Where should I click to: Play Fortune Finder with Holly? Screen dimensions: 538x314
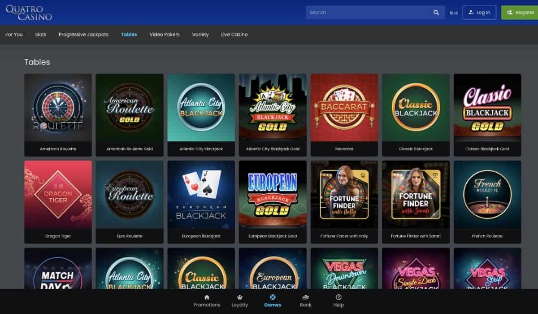(x=344, y=195)
